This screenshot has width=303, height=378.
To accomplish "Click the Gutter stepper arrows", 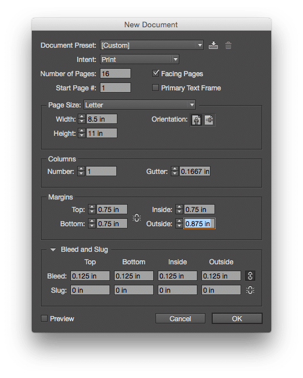I will tap(175, 171).
